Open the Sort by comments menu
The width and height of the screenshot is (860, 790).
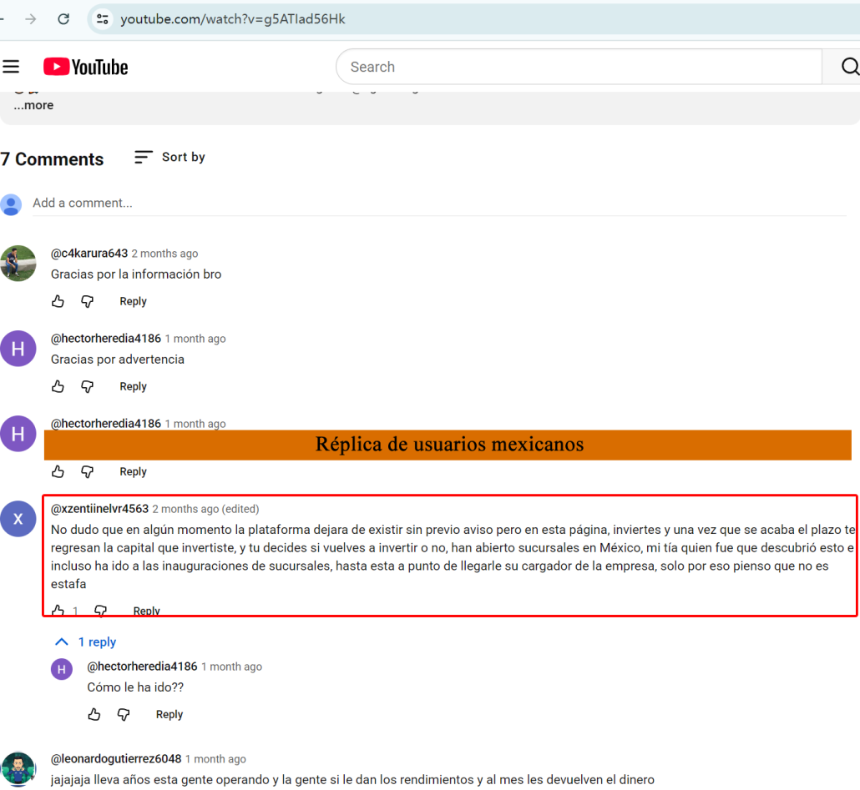(x=169, y=157)
